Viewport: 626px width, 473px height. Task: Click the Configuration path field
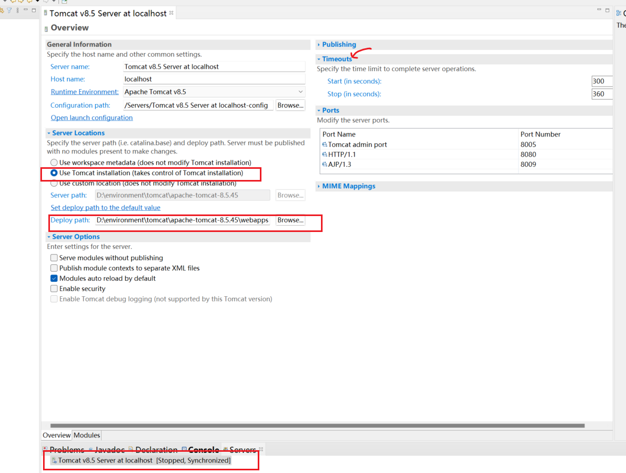[x=198, y=105]
